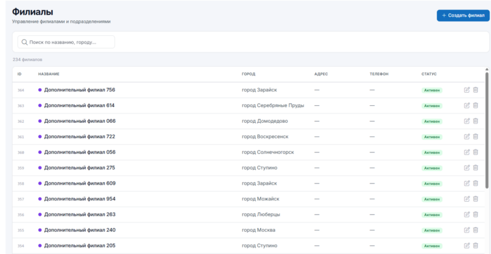Delete Дополнительный филиал 205
Image resolution: width=491 pixels, height=254 pixels.
click(475, 246)
